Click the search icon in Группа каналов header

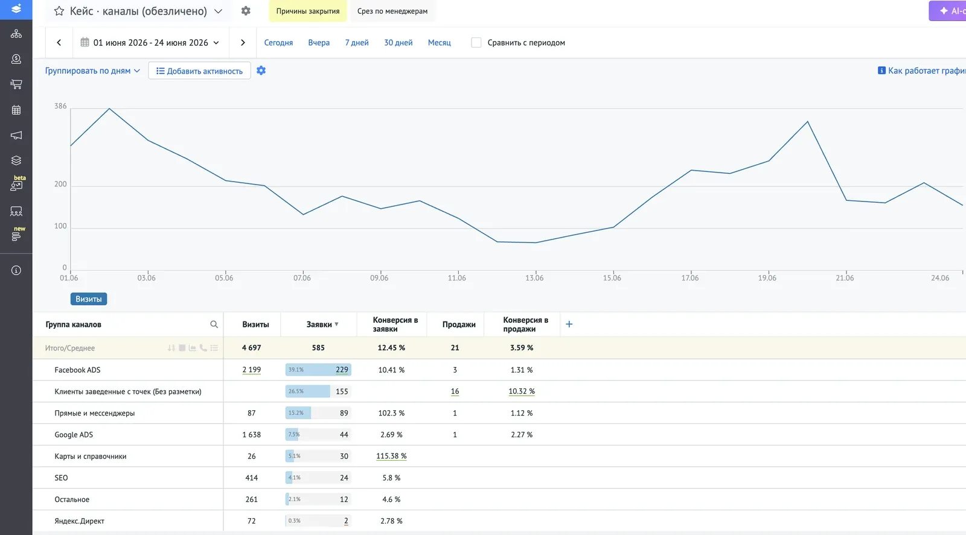tap(214, 324)
